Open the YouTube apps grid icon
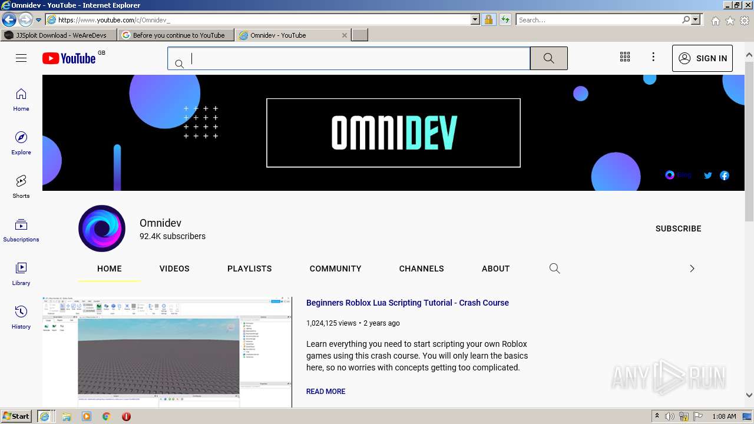The image size is (754, 424). [625, 57]
